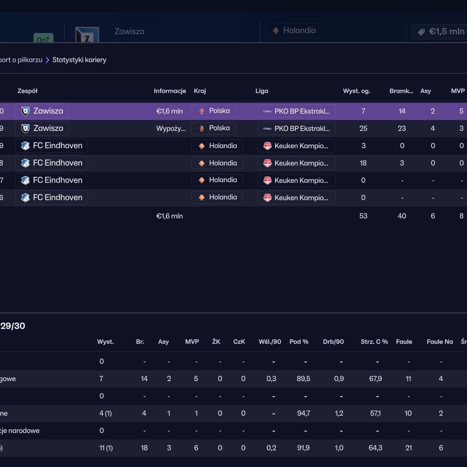Sort the career table by Informacje column
This screenshot has width=467, height=467.
pyautogui.click(x=170, y=91)
